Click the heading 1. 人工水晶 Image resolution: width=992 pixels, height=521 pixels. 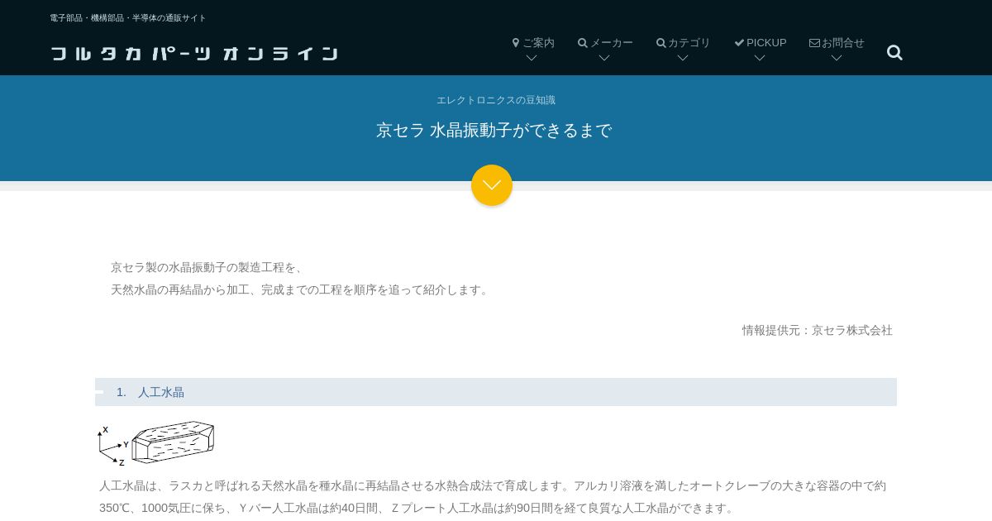pos(496,392)
